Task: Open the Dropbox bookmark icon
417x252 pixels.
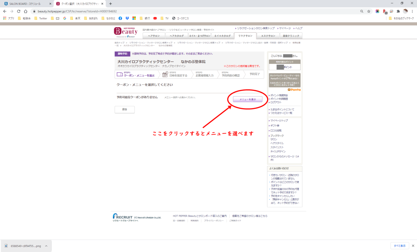Action: 127,18
